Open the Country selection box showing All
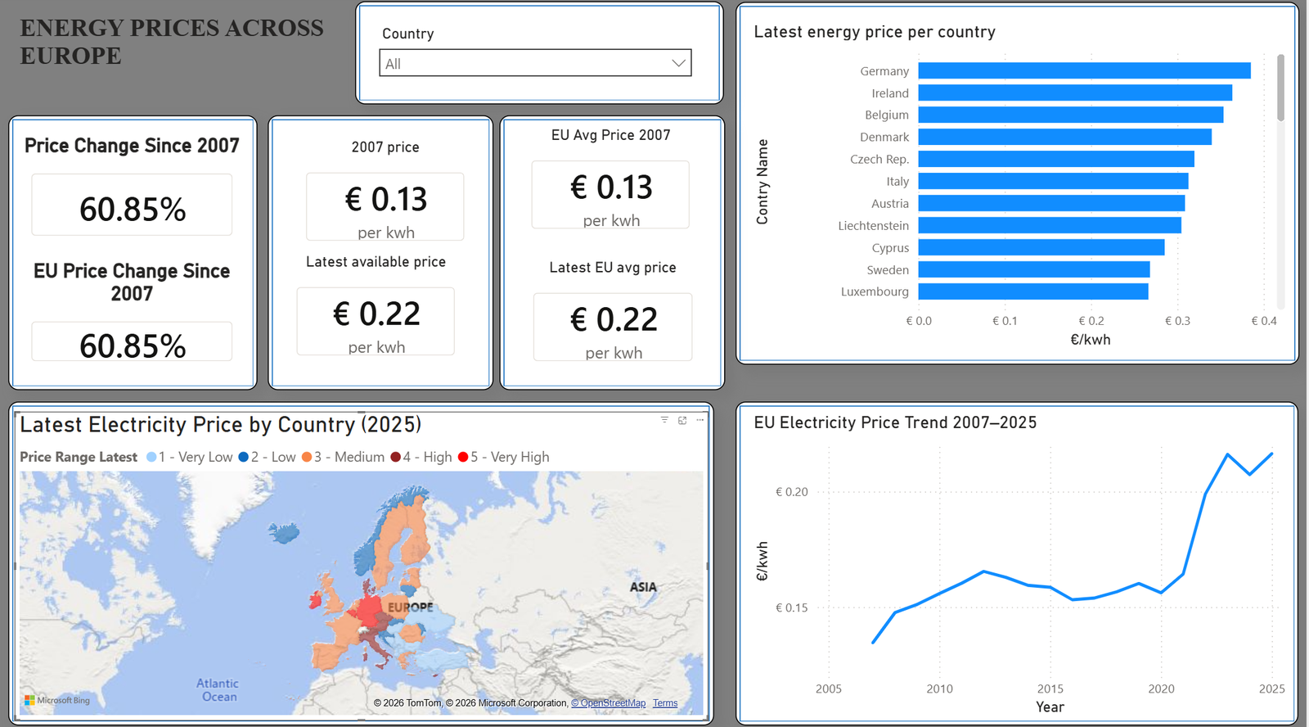 pos(535,63)
